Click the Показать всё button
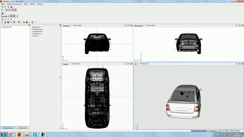 [x=8, y=128]
